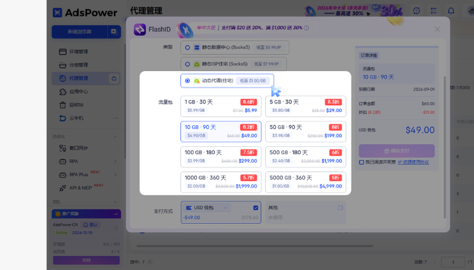Click the cart icon on 代理管理 row
The height and width of the screenshot is (270, 474).
click(x=114, y=78)
